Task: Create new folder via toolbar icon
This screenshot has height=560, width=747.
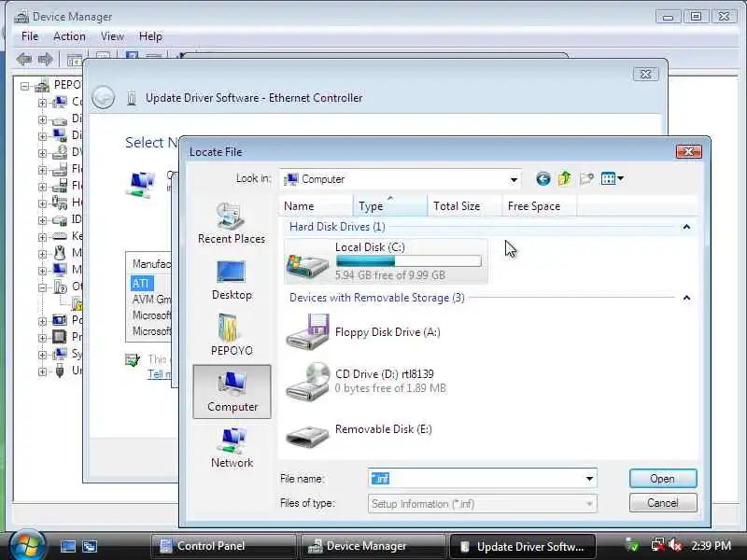Action: click(x=586, y=179)
